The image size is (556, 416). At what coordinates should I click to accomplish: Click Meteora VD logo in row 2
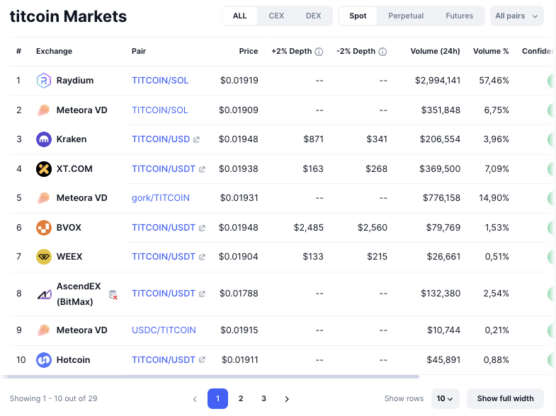(x=44, y=110)
